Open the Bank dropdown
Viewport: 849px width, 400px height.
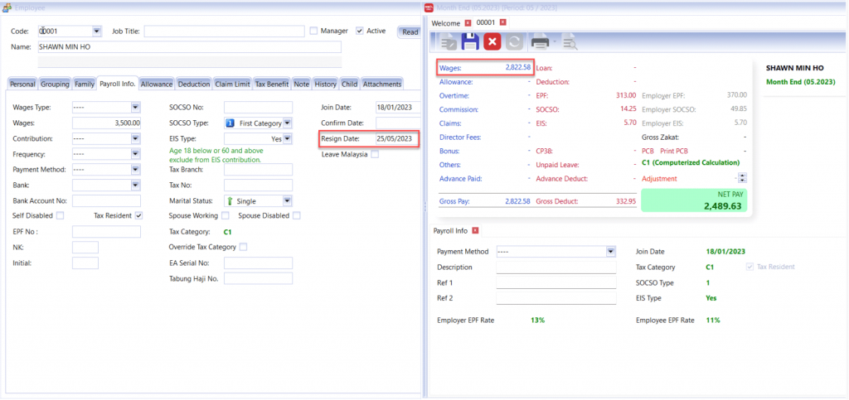point(135,186)
